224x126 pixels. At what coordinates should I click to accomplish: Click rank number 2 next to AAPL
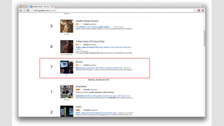51,112
